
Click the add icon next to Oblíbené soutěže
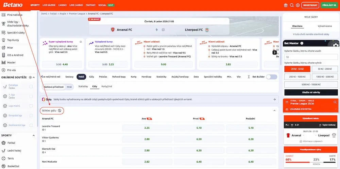[30, 77]
